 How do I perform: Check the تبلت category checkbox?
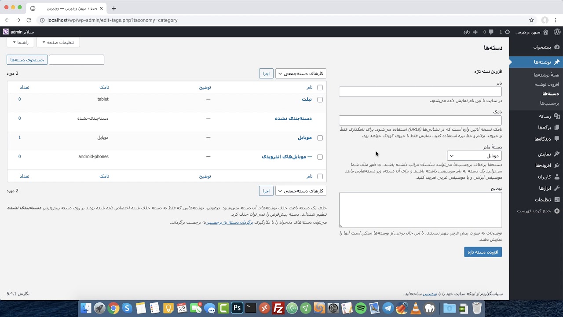(320, 100)
